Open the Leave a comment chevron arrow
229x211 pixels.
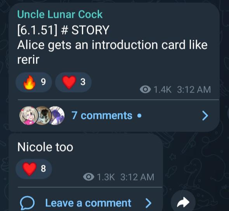(149, 203)
